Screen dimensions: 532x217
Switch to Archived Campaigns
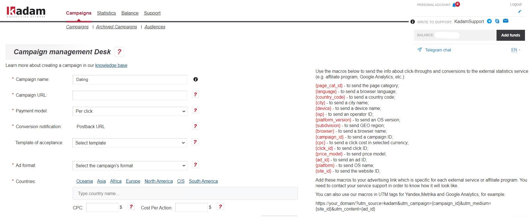(117, 27)
